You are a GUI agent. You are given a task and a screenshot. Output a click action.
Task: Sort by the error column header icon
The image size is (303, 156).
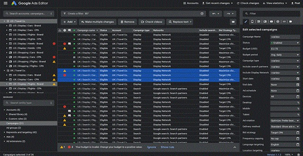click(x=65, y=30)
